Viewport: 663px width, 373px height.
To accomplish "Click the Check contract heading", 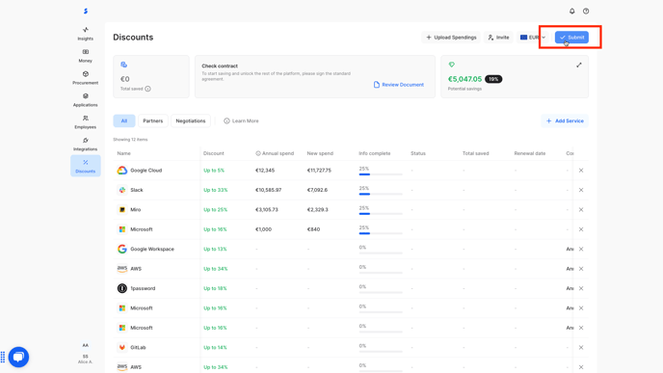I will 220,66.
